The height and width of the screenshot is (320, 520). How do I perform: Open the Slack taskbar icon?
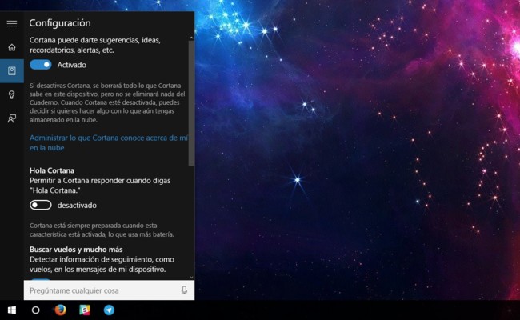[x=85, y=310]
